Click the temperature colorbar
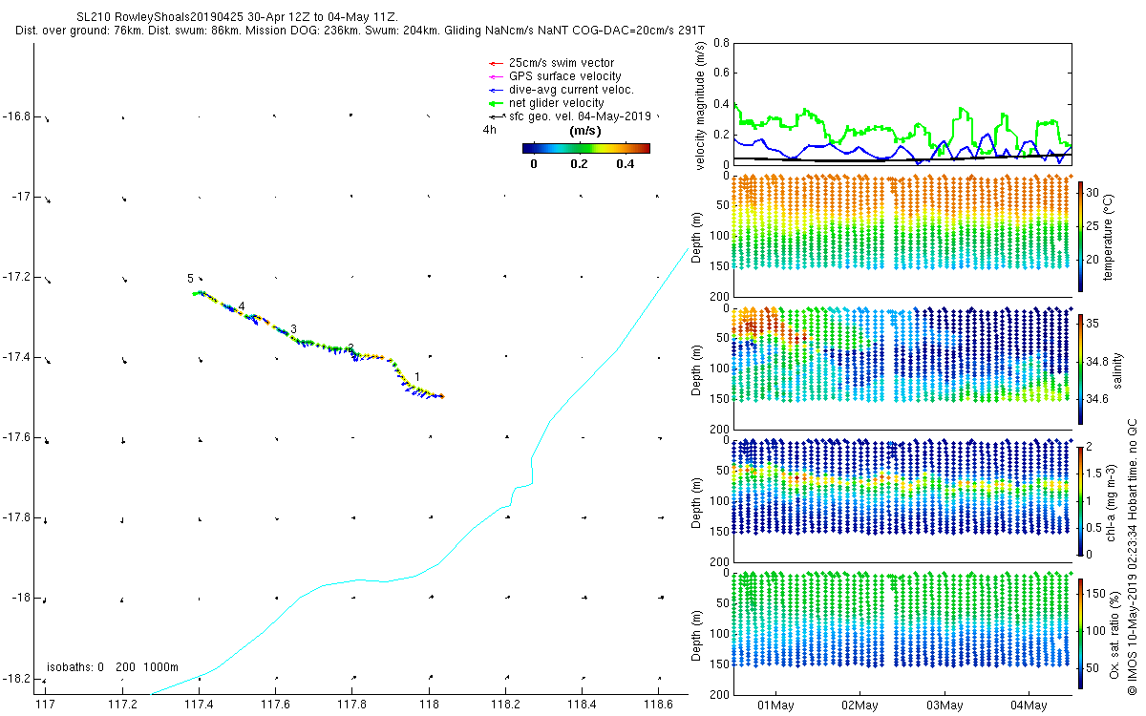Screen dimensions: 1146x716 (x=1080, y=237)
